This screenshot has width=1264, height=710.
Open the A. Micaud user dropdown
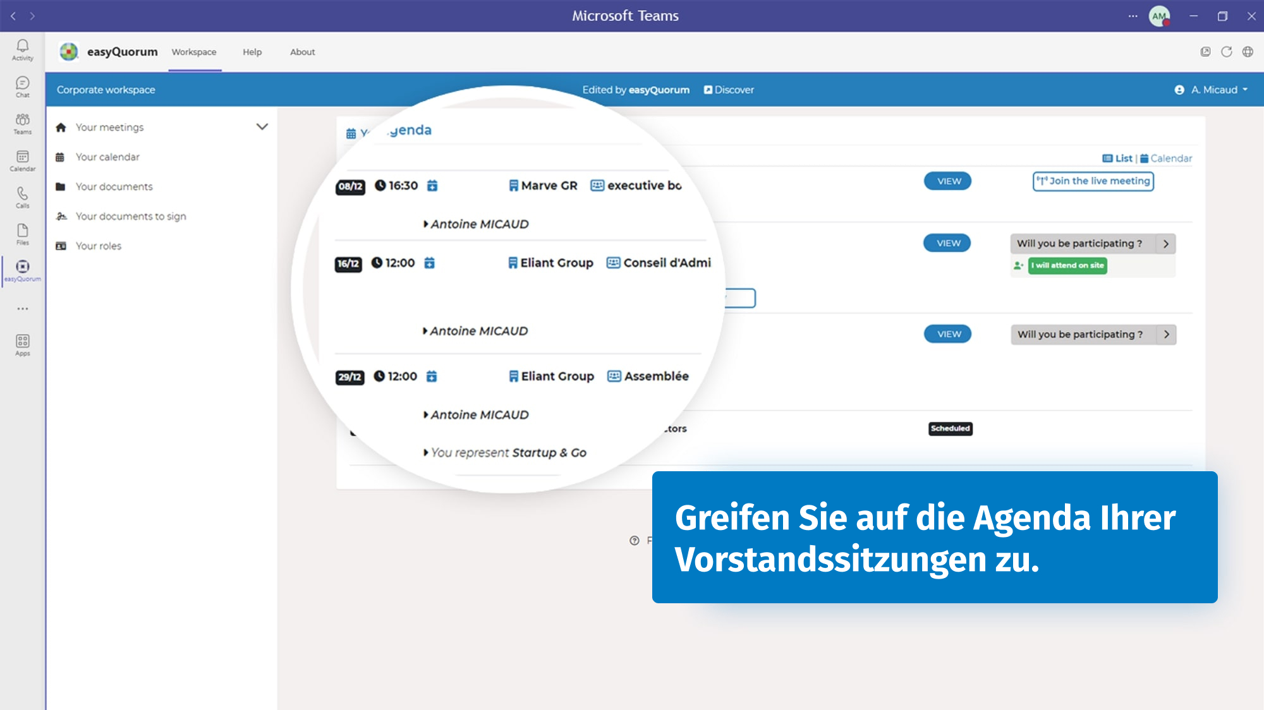tap(1212, 90)
